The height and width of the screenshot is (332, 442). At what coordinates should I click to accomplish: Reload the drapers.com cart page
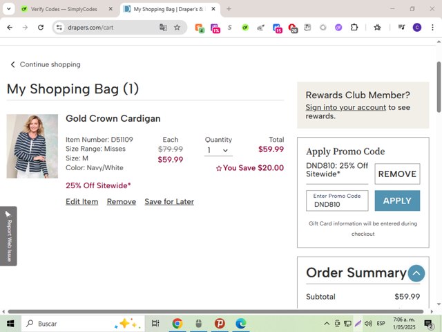41,28
